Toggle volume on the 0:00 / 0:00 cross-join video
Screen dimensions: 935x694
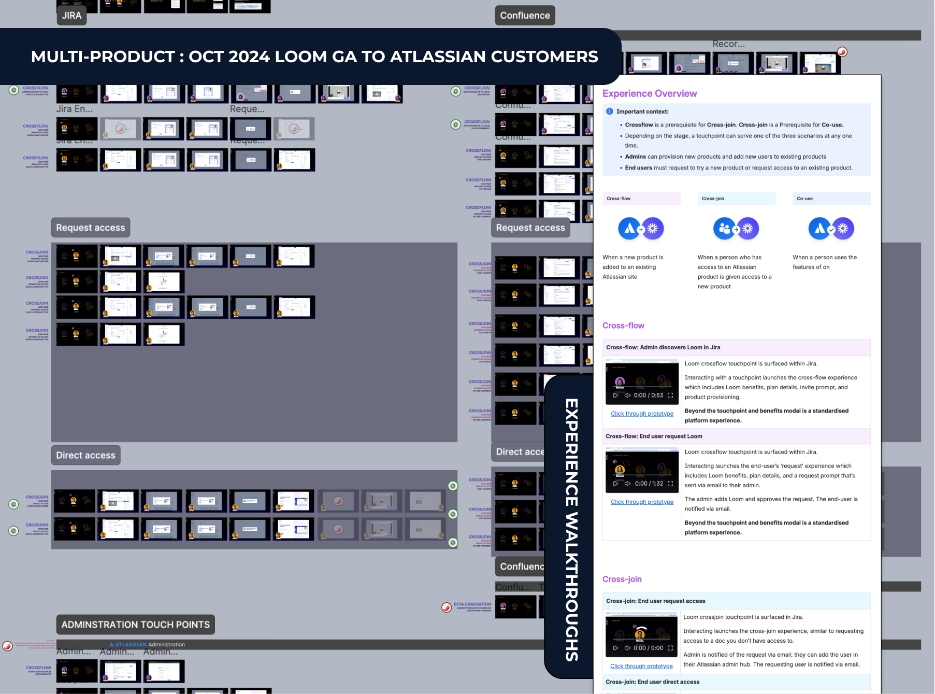(627, 648)
